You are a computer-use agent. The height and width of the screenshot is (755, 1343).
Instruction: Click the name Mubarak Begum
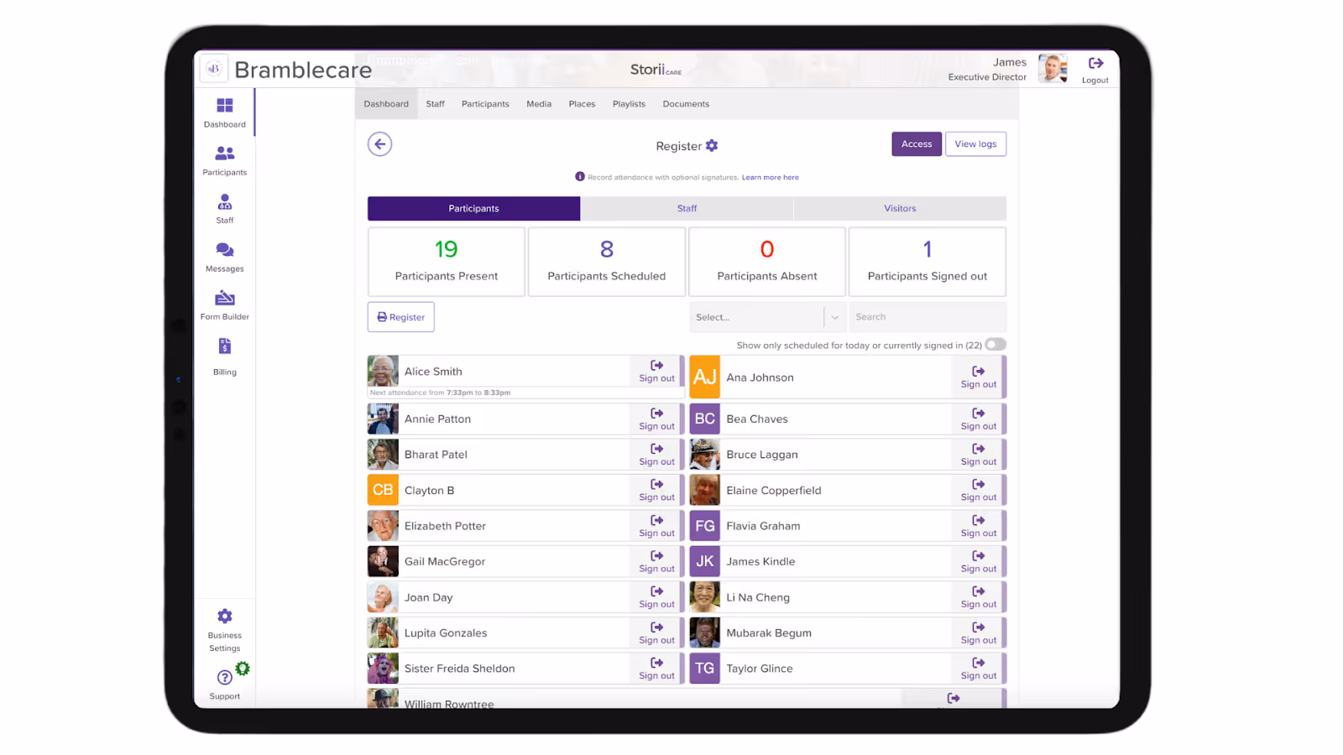pyautogui.click(x=769, y=633)
